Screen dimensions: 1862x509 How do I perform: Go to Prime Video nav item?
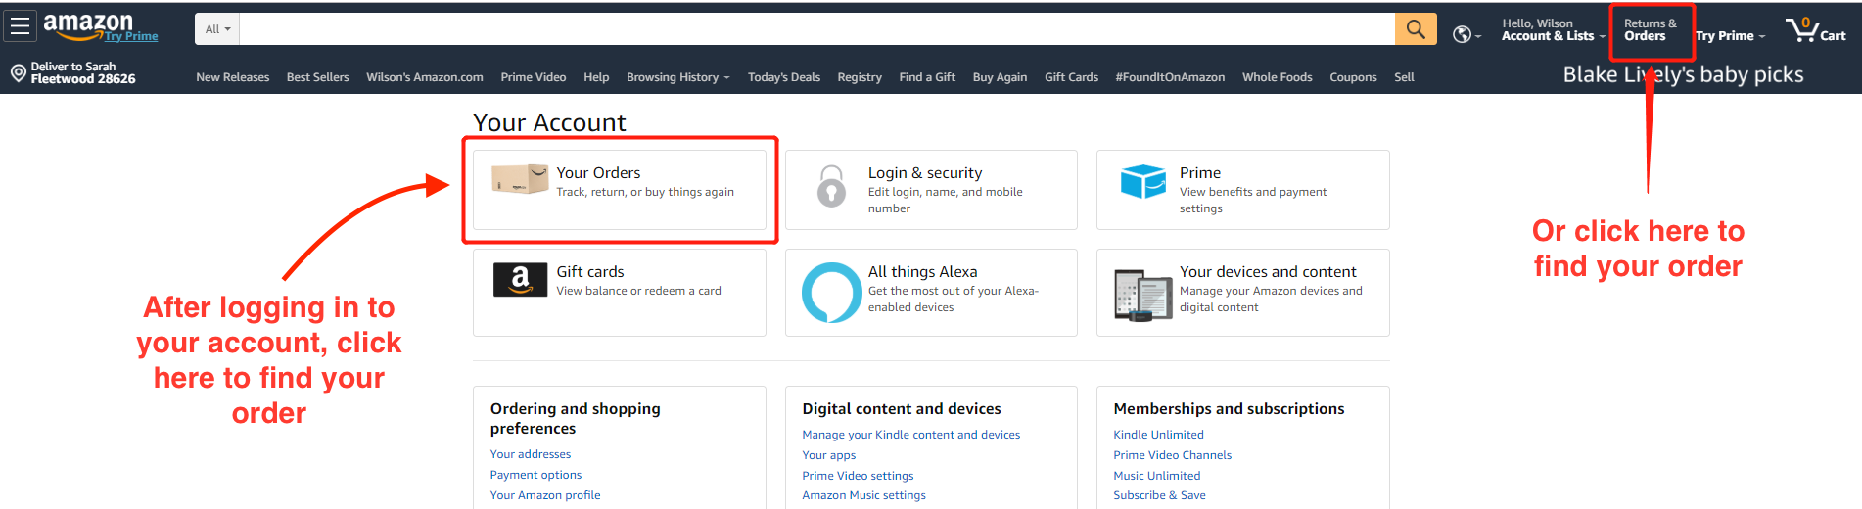point(533,77)
